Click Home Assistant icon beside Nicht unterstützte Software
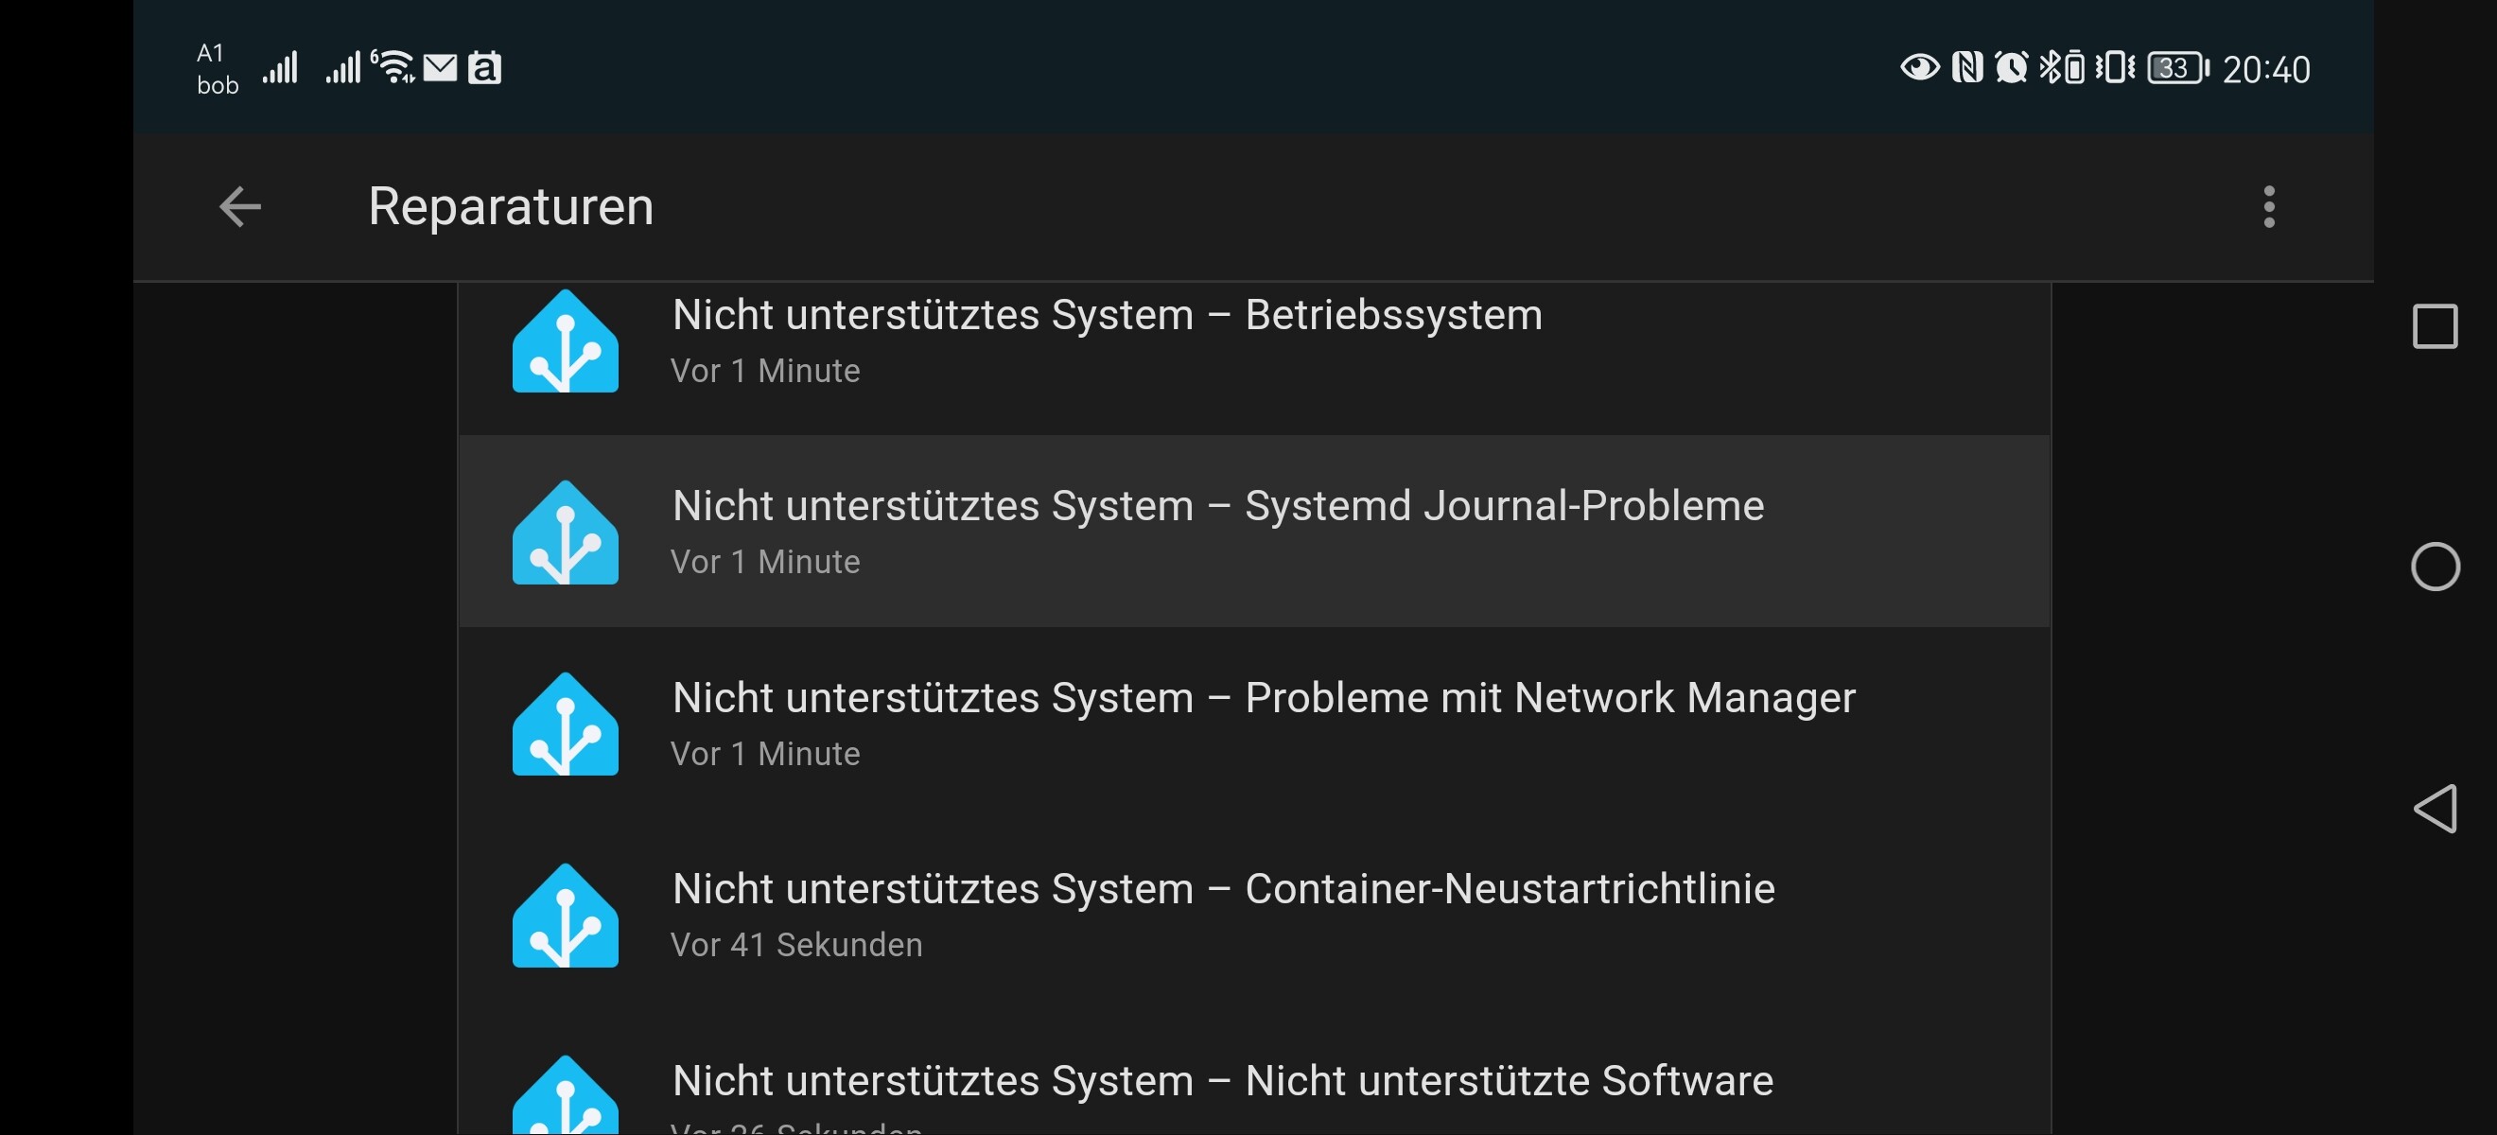Image resolution: width=2497 pixels, height=1135 pixels. pos(565,1095)
